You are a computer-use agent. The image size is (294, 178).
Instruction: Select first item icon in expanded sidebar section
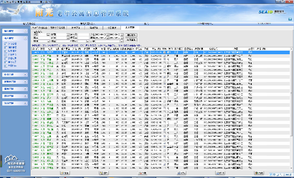[5, 43]
